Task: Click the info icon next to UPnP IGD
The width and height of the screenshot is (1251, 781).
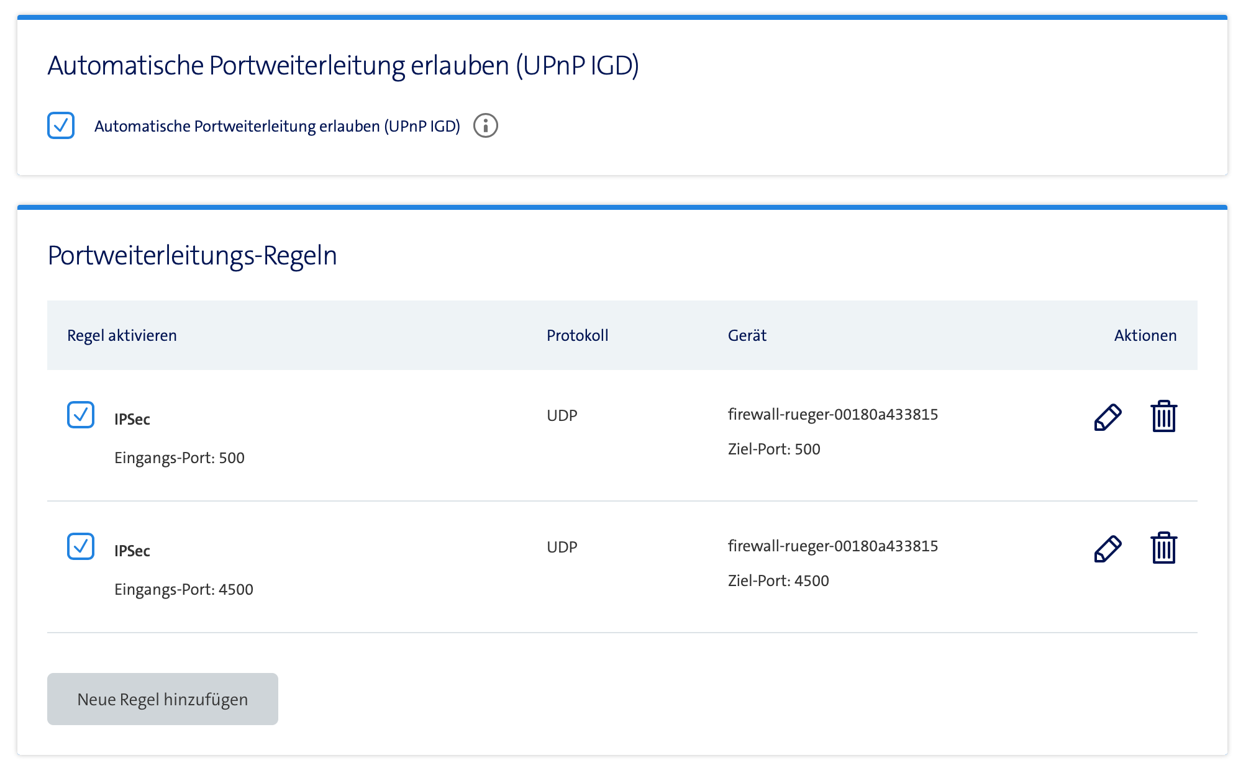Action: (485, 125)
